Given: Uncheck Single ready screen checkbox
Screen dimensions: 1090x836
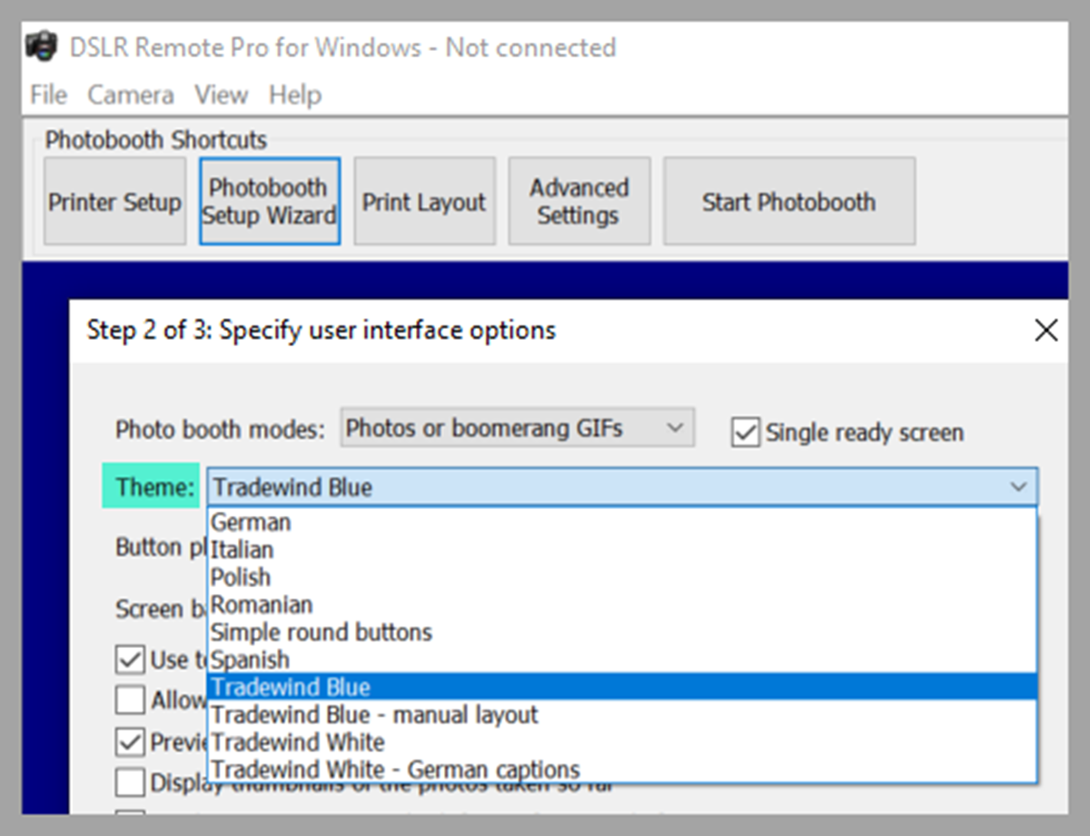Looking at the screenshot, I should (x=746, y=433).
